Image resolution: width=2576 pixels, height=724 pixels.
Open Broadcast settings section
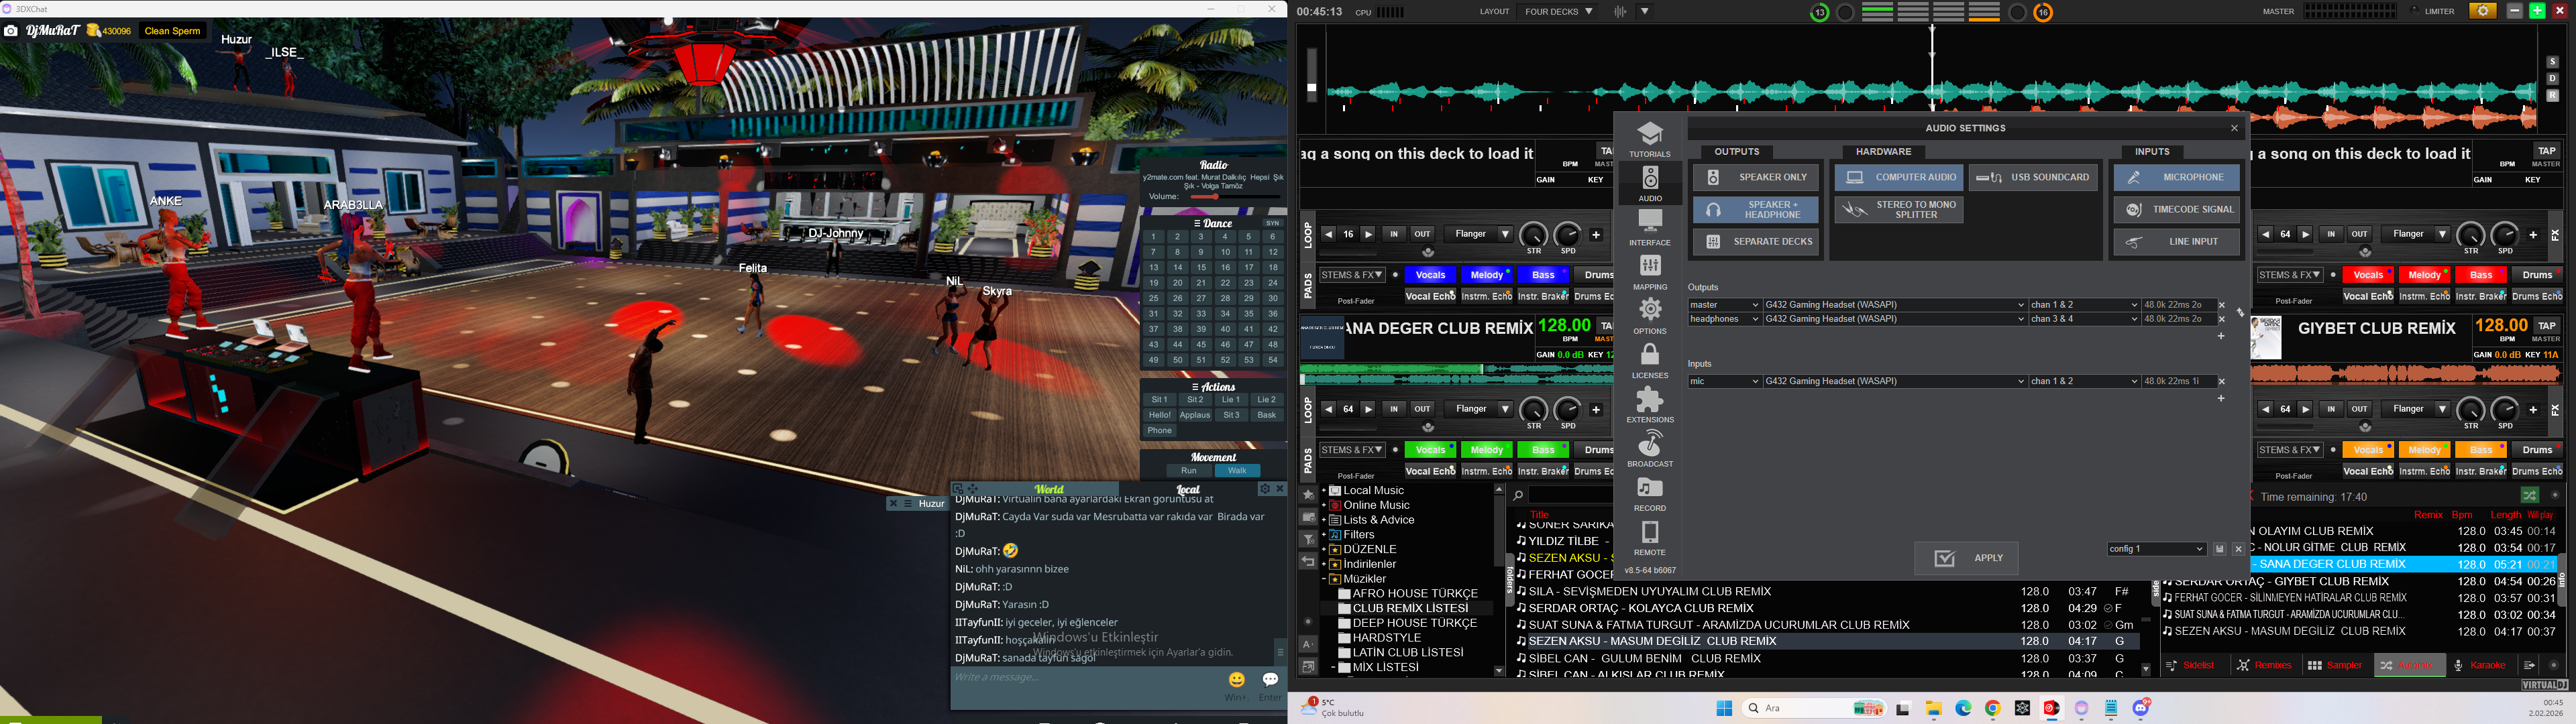click(1650, 449)
